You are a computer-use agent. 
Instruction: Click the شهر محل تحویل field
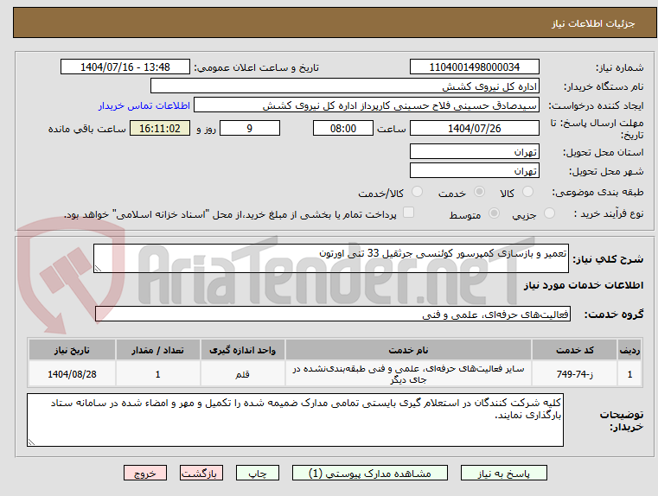[474, 170]
